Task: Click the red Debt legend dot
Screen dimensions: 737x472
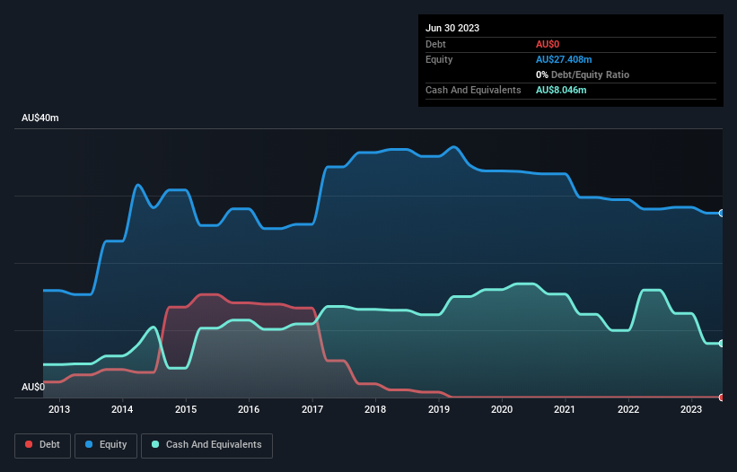Action: coord(29,444)
